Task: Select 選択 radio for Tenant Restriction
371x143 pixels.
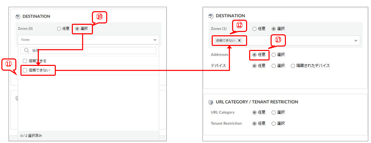Action: coord(273,124)
